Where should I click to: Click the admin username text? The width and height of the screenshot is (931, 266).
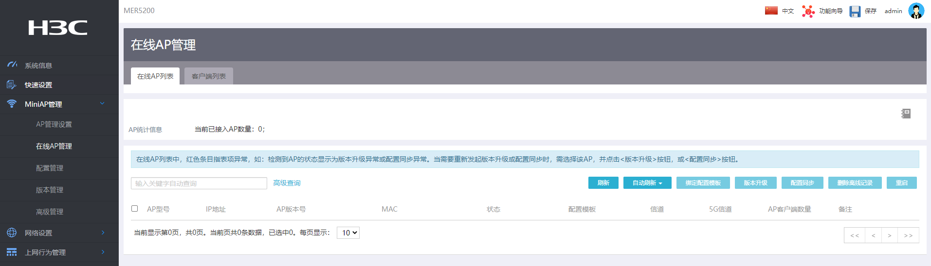tap(893, 11)
